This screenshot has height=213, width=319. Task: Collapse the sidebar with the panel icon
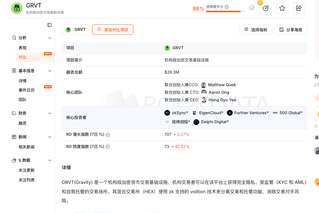point(49,25)
